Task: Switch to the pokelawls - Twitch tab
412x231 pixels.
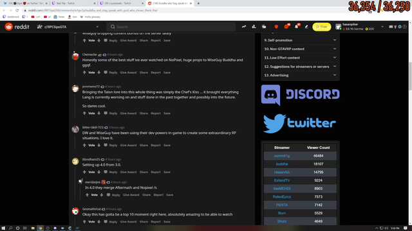Action: (122, 3)
